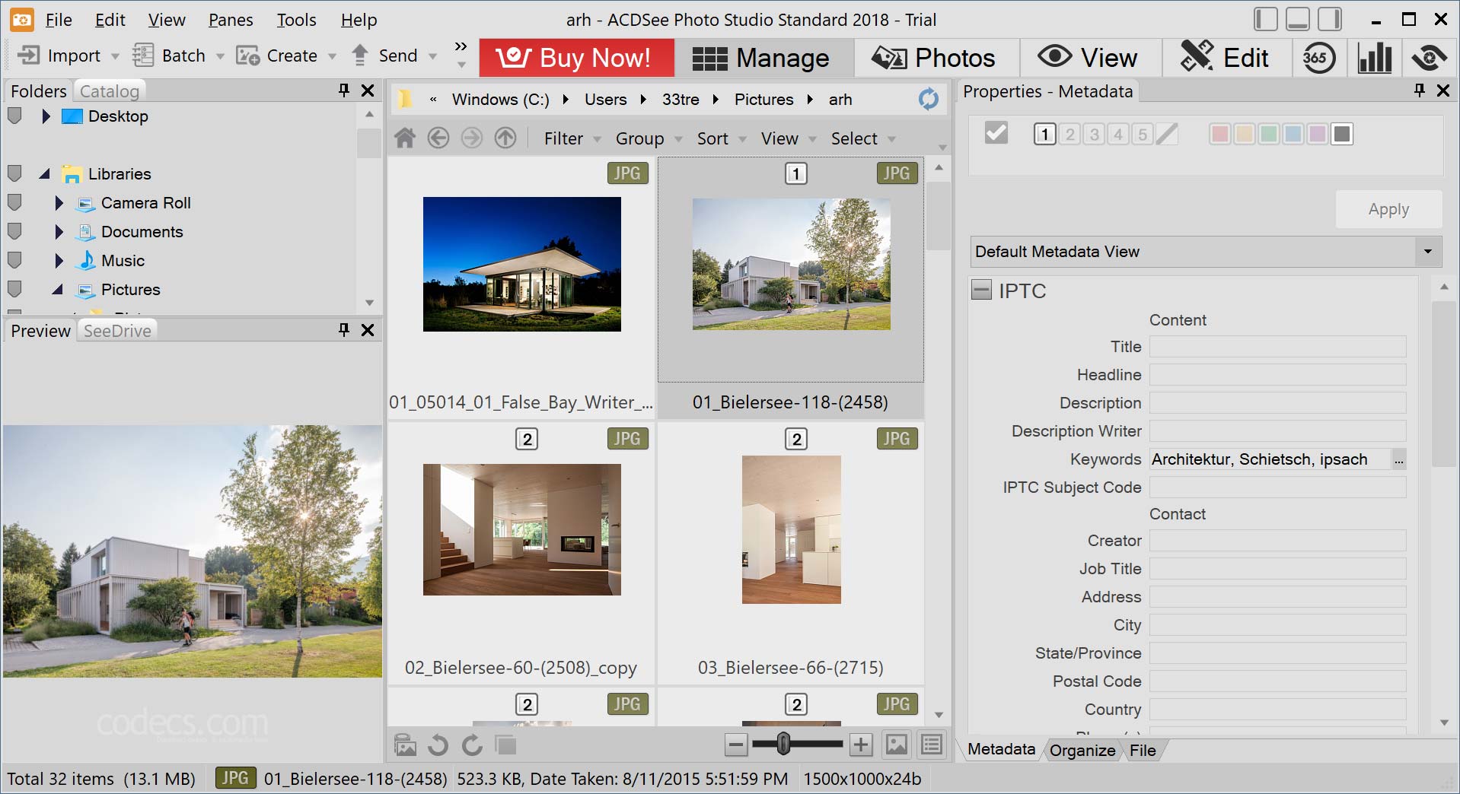This screenshot has width=1460, height=794.
Task: Switch to the File properties tab
Action: [1143, 751]
